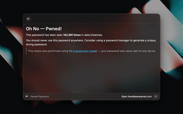
Task: Click the window's top navigation bar
Action: (x=91, y=19)
